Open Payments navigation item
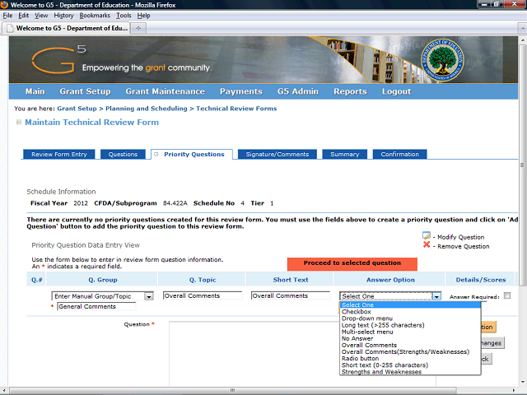The height and width of the screenshot is (395, 527). 241,91
